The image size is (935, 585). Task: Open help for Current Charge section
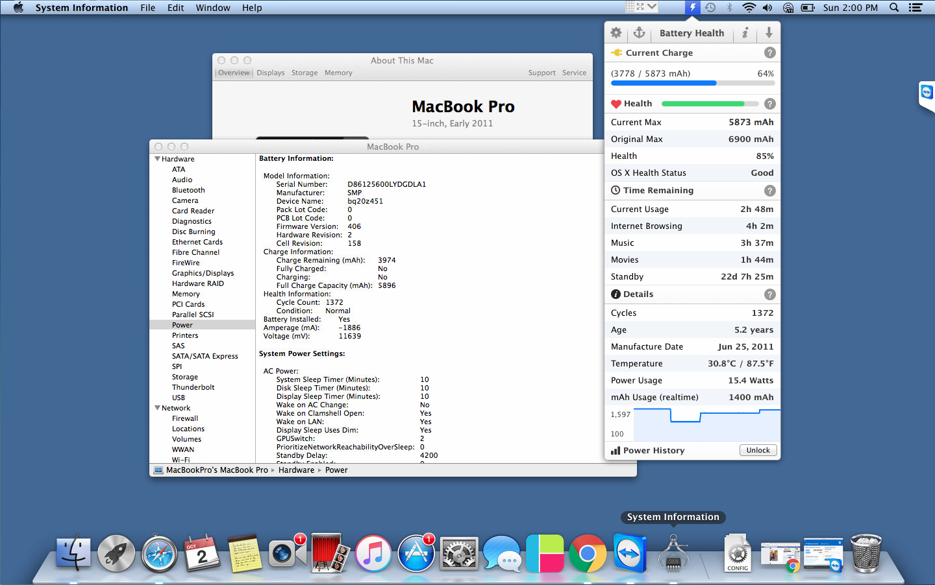tap(769, 53)
